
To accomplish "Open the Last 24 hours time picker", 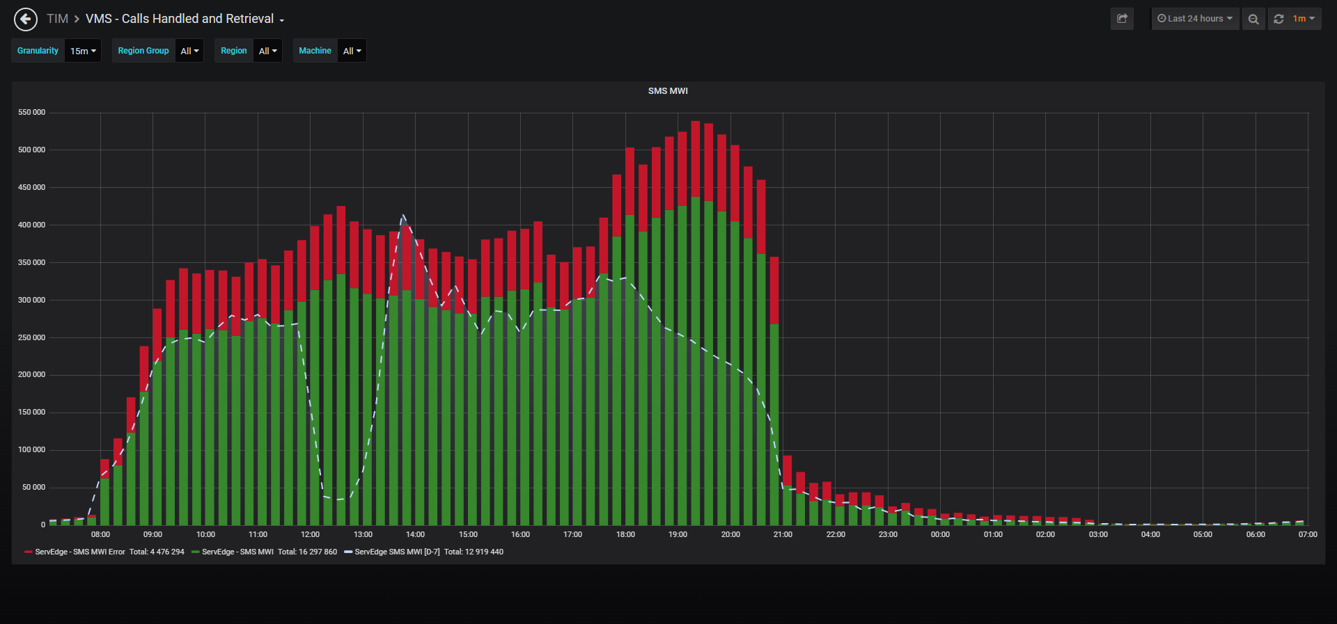I will point(1195,19).
